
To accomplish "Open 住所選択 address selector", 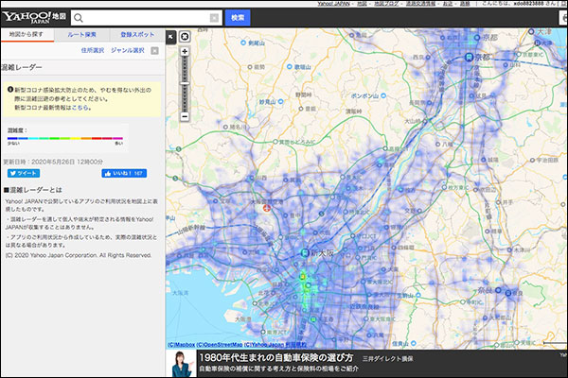I will (x=94, y=49).
